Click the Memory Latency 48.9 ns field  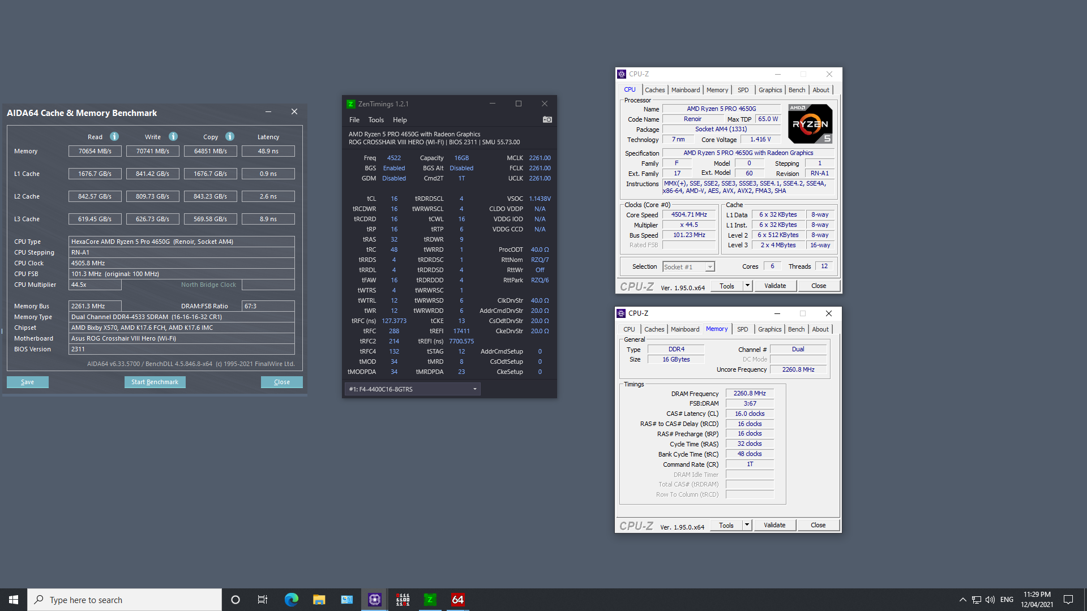tap(268, 151)
